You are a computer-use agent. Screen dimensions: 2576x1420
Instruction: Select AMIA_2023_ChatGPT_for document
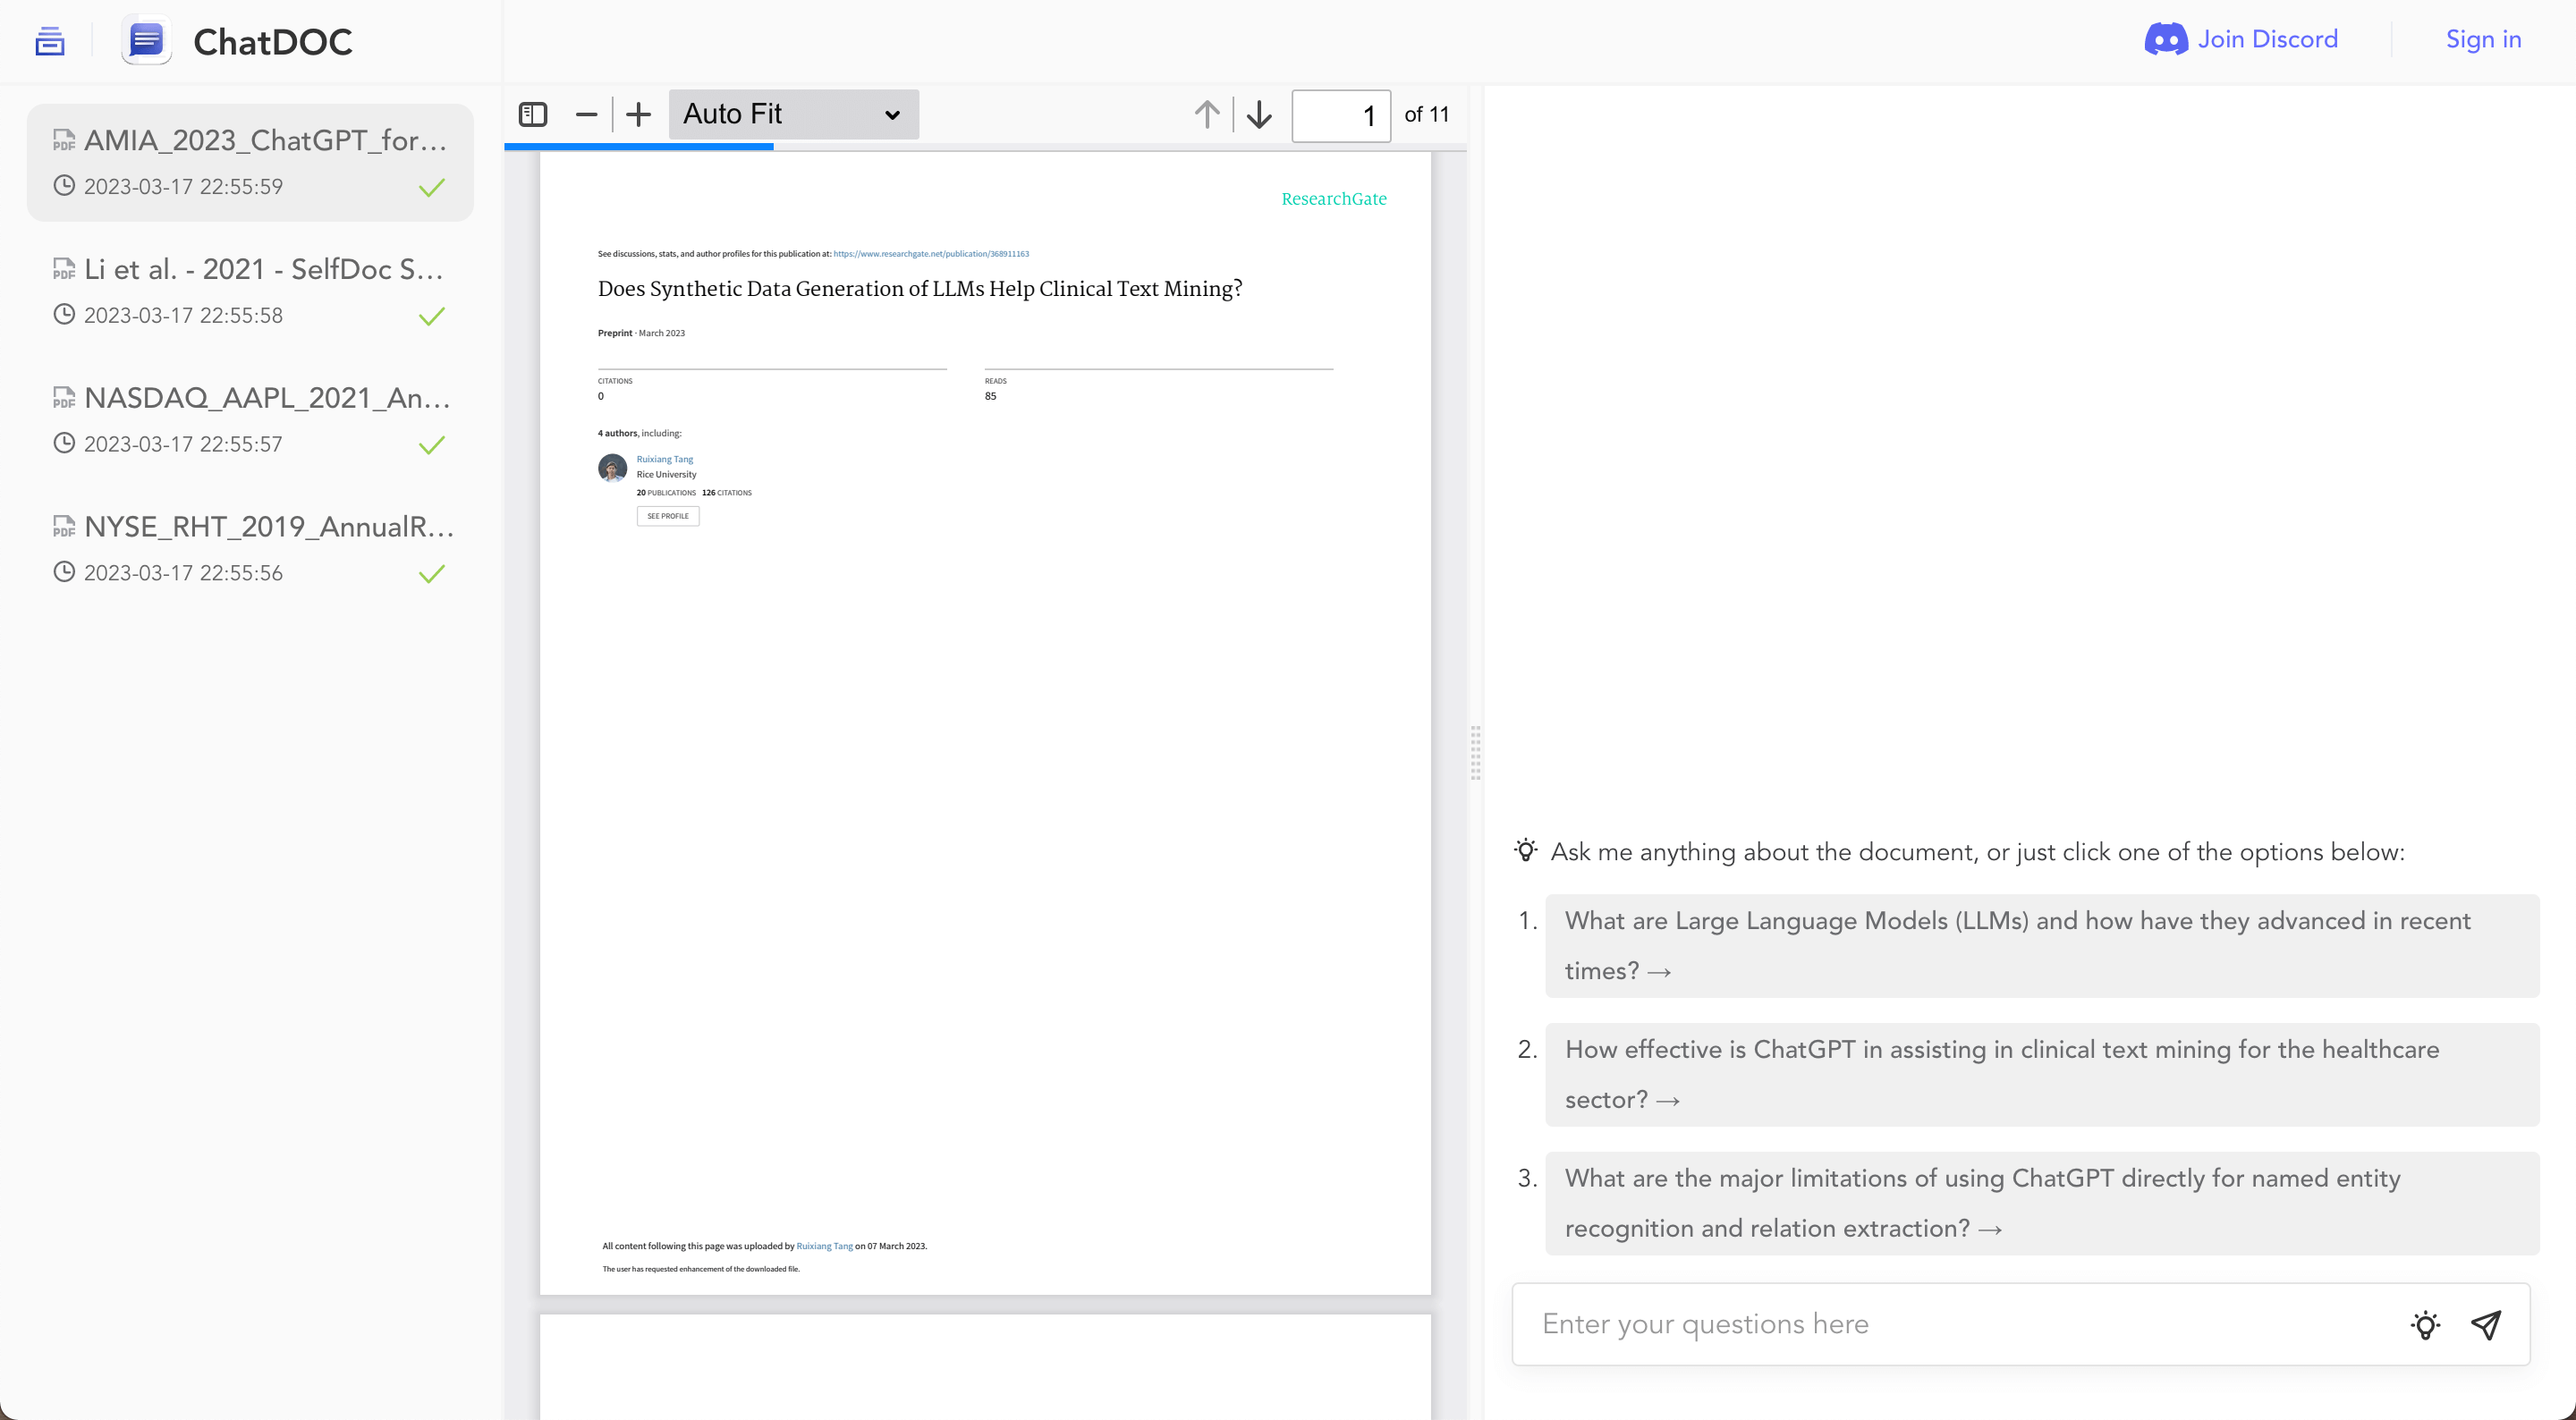(250, 162)
